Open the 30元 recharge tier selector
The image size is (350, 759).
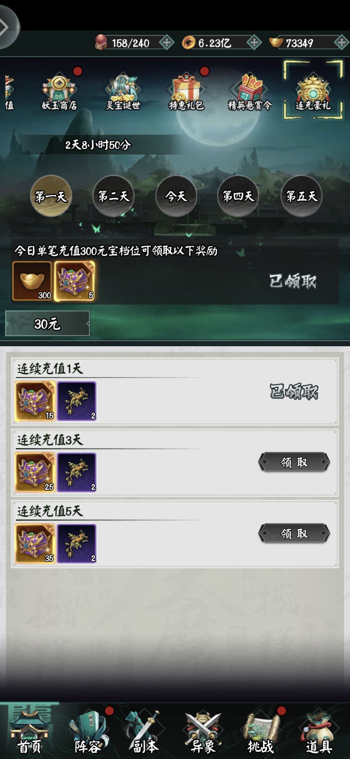(x=47, y=323)
